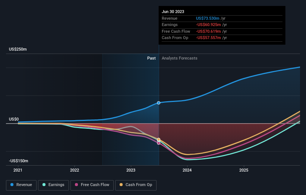
Task: Select the blue Revenue data point marker
Action: pos(159,103)
